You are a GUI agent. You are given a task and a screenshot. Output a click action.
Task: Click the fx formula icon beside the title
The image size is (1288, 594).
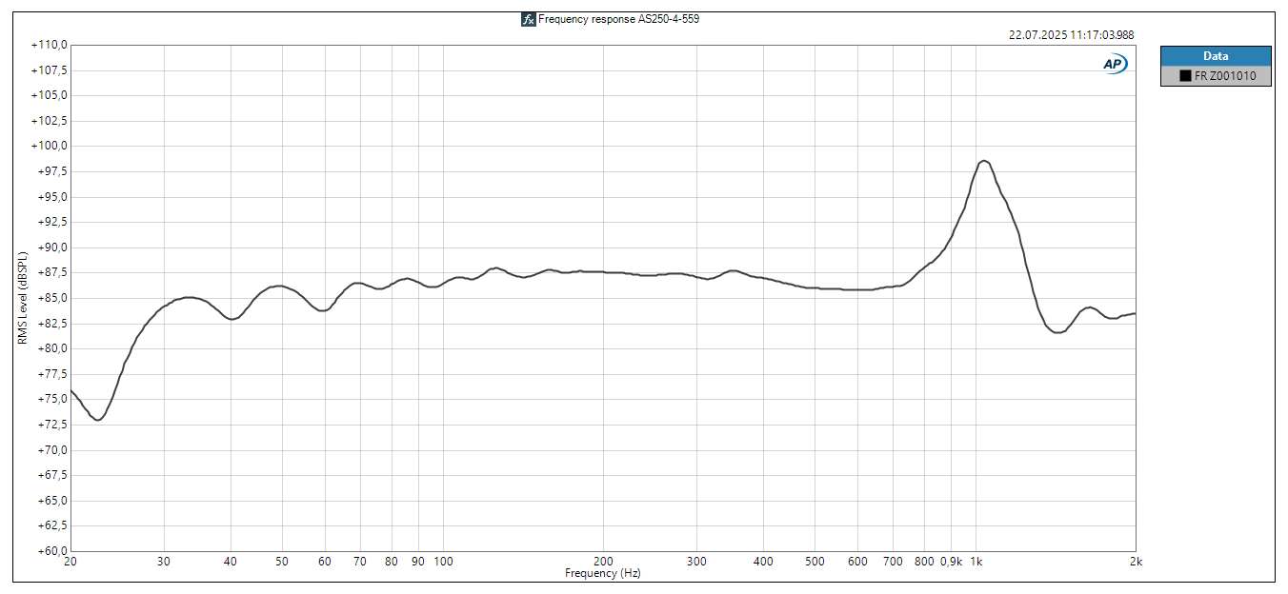(531, 19)
